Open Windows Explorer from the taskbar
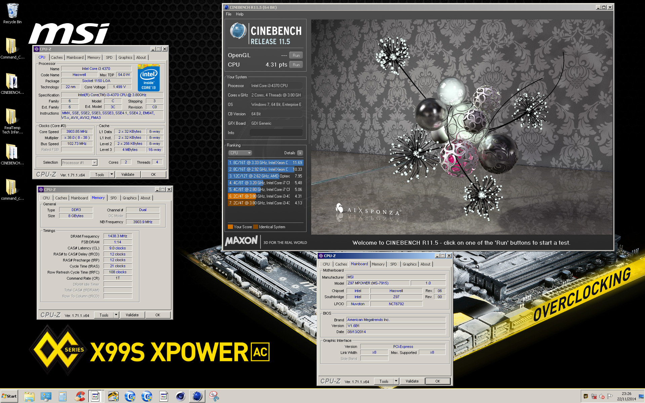Screen dimensions: 645x403 click(29, 396)
